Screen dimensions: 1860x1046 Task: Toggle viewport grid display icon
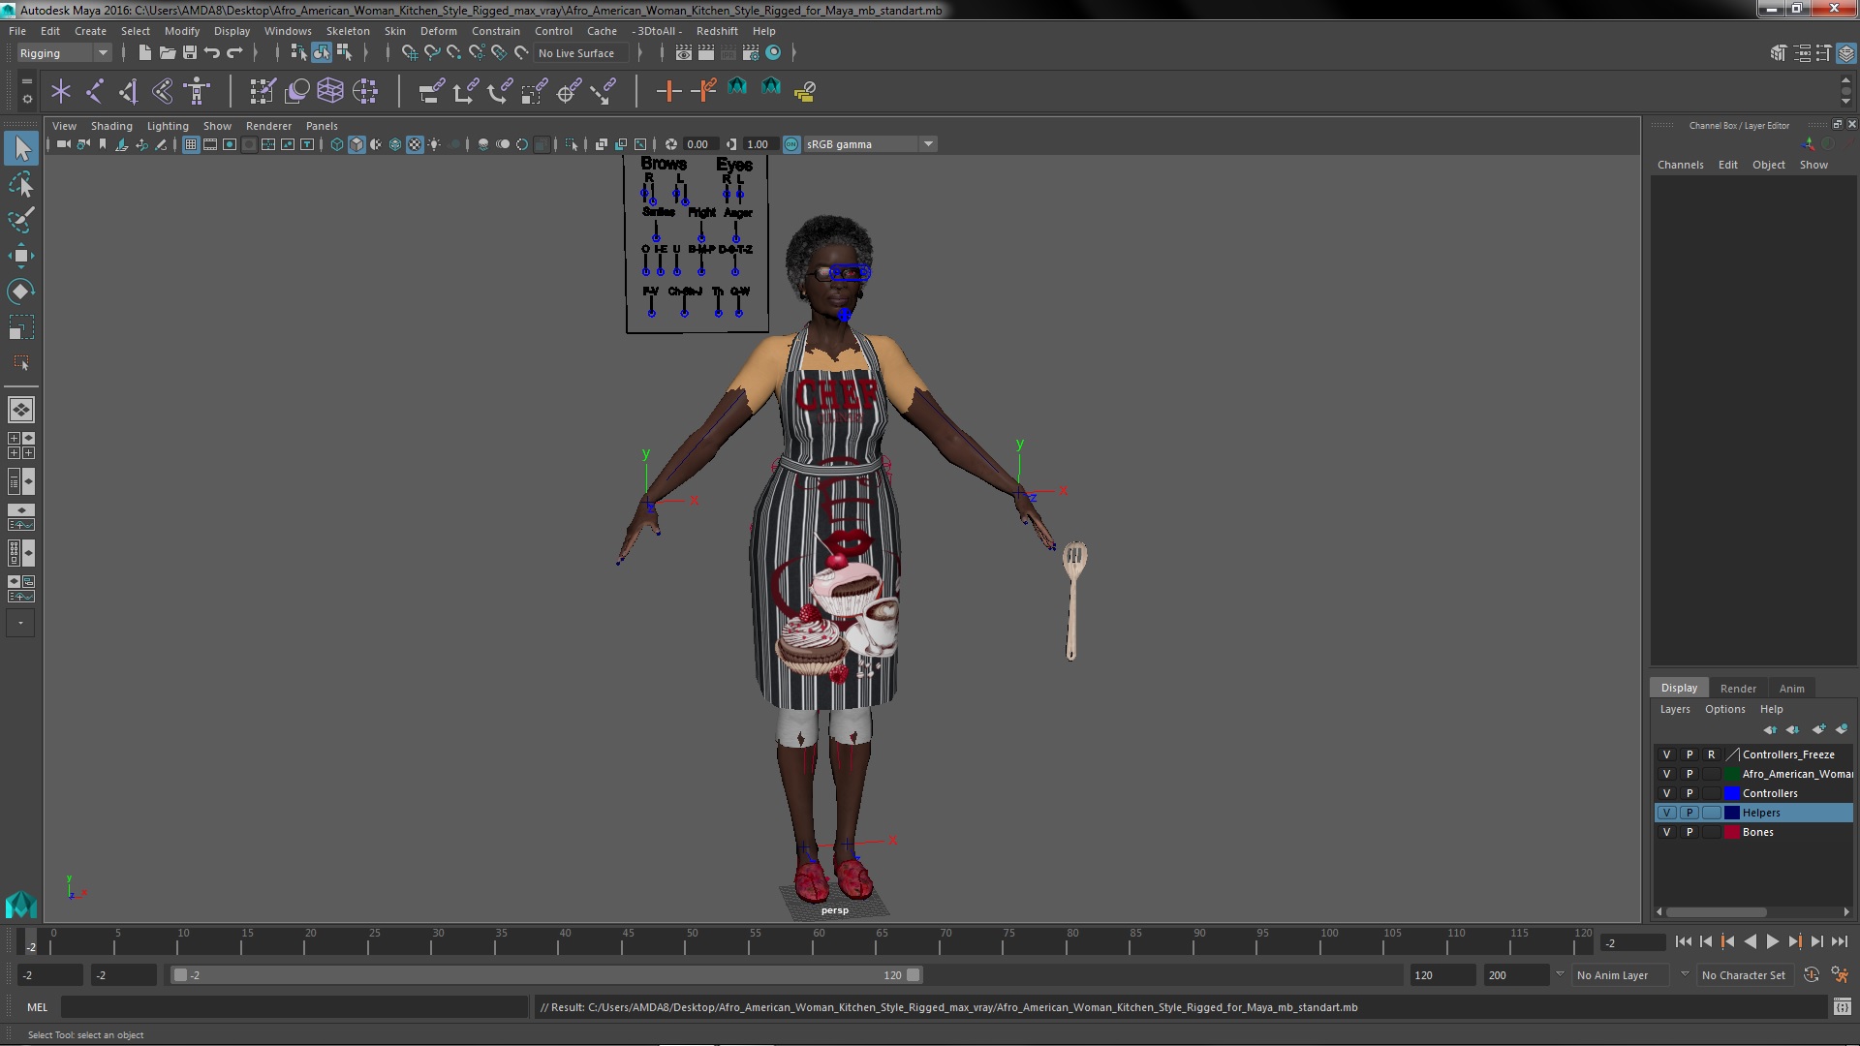click(191, 144)
